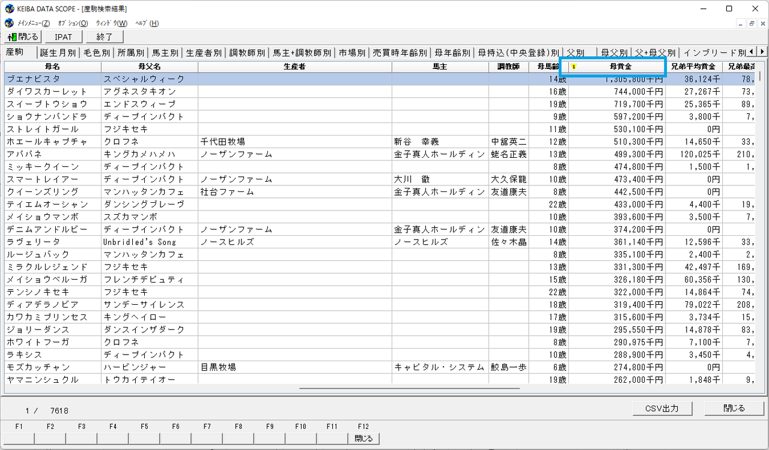Sort by the 兄弟平均賞金 column header
This screenshot has width=769, height=450.
coord(694,67)
